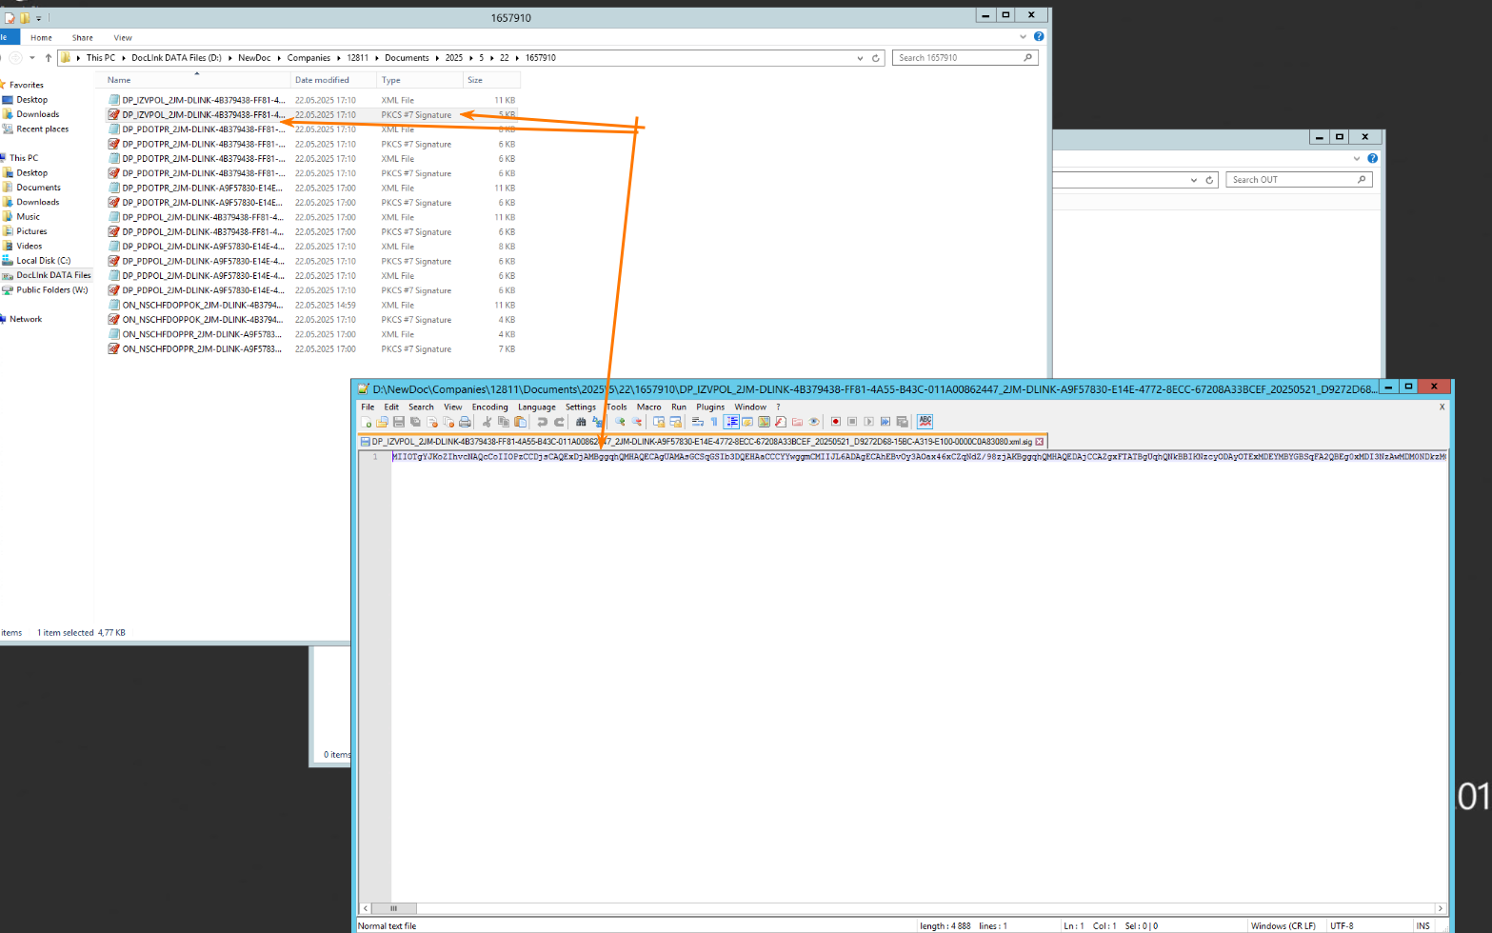Toggle Show all characters paragraph icon

[714, 422]
